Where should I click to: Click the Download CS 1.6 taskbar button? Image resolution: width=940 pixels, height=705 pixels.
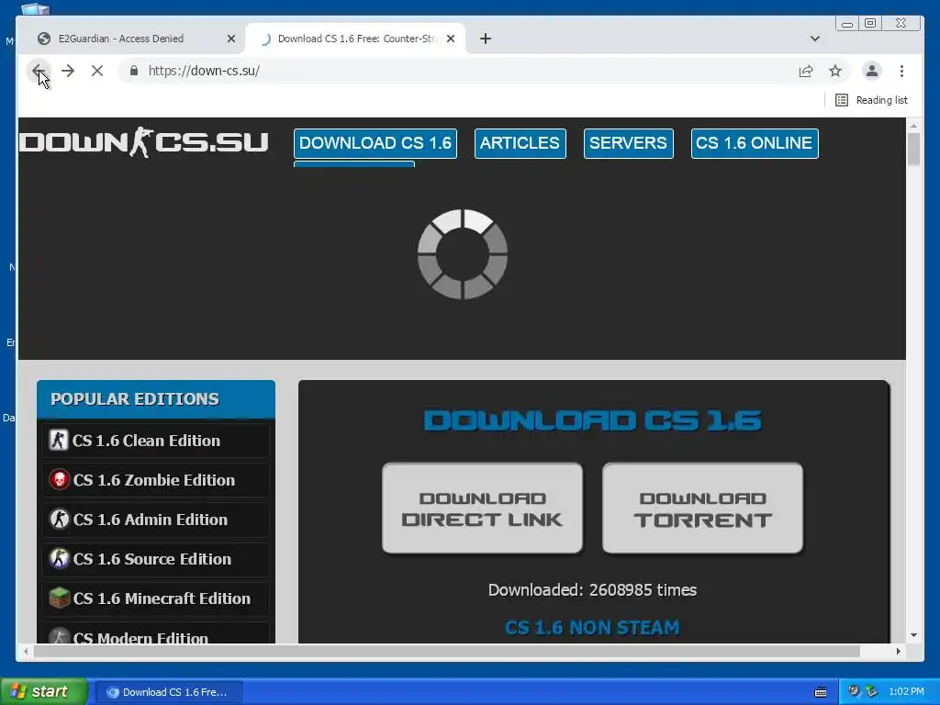169,692
